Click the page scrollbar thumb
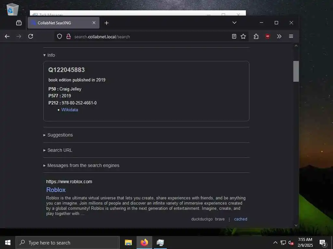The width and height of the screenshot is (333, 249). pyautogui.click(x=296, y=71)
